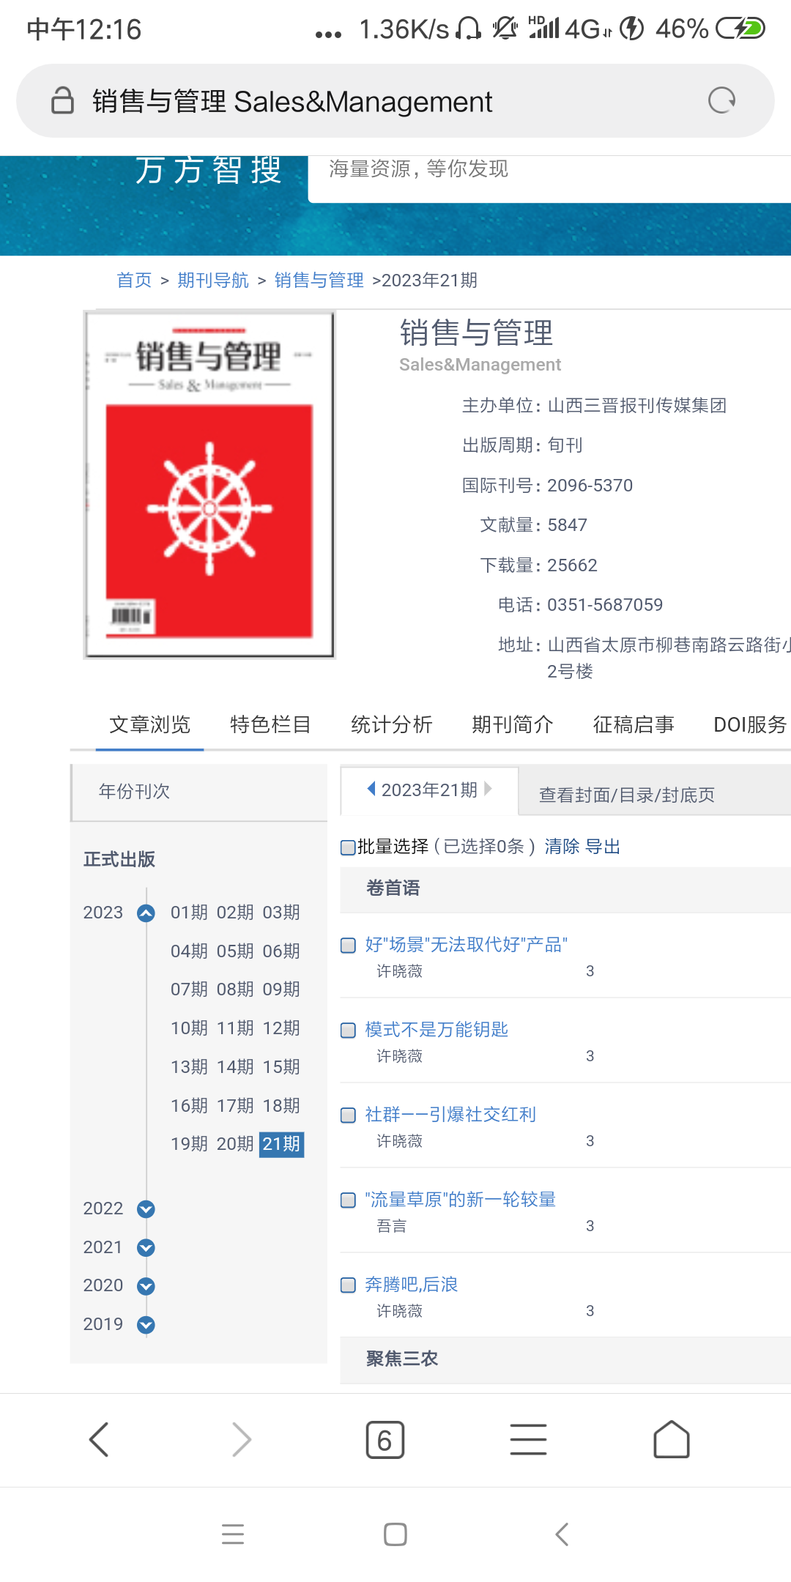Screen dimensions: 791x1582
Task: Collapse the 2023 year issue list
Action: 146,913
